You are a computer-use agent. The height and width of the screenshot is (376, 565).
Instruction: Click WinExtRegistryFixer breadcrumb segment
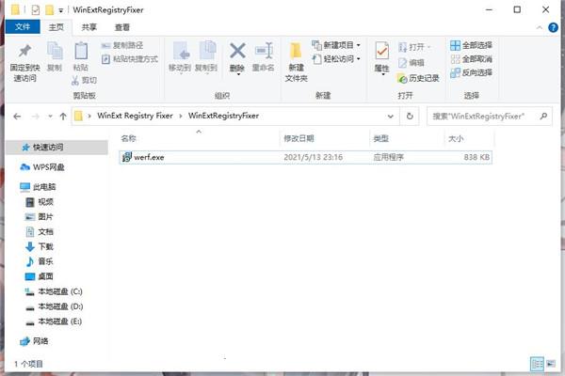coord(223,116)
